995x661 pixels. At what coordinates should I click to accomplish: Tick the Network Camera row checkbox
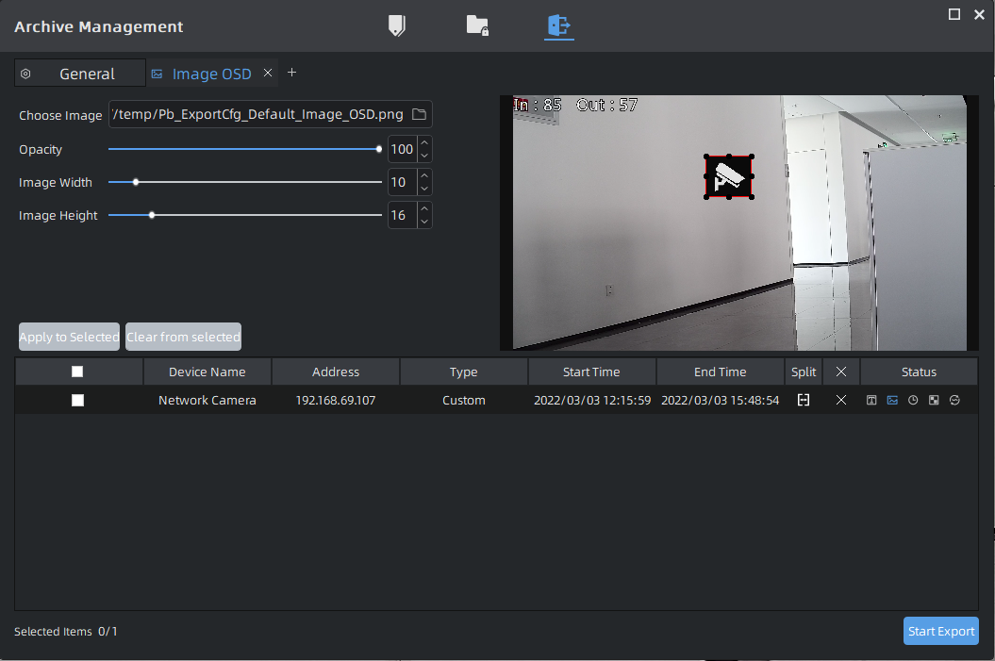(x=77, y=400)
